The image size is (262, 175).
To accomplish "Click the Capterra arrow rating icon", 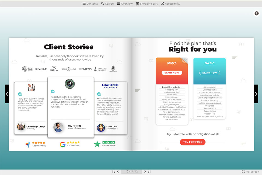I will (x=28, y=144).
